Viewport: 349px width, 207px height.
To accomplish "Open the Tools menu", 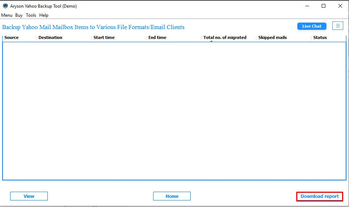I will pyautogui.click(x=31, y=15).
